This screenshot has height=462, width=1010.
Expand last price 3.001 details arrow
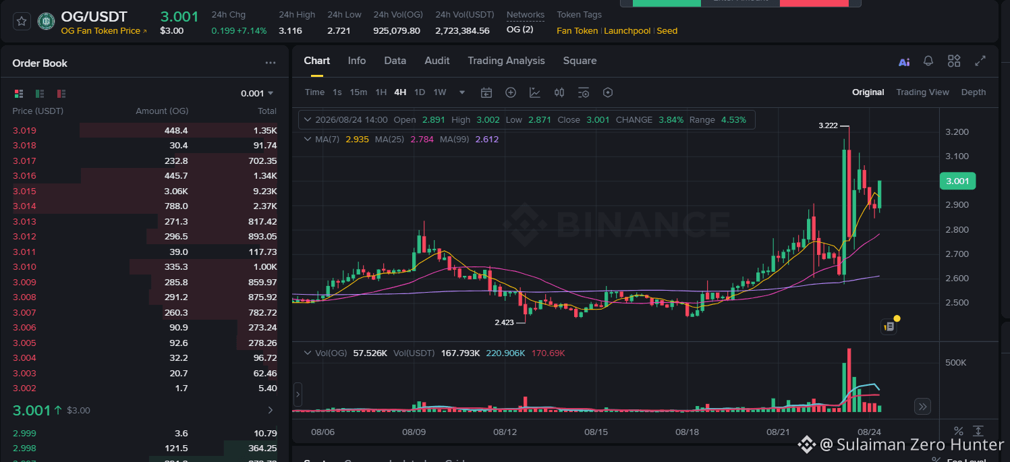point(271,410)
